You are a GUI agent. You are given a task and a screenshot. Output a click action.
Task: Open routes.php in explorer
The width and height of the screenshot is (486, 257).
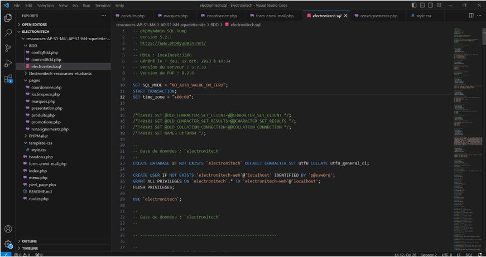[63, 199]
